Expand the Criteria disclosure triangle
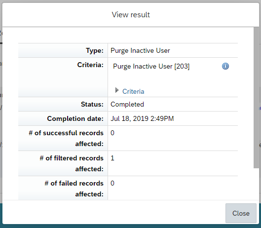261x228 pixels. pos(117,90)
